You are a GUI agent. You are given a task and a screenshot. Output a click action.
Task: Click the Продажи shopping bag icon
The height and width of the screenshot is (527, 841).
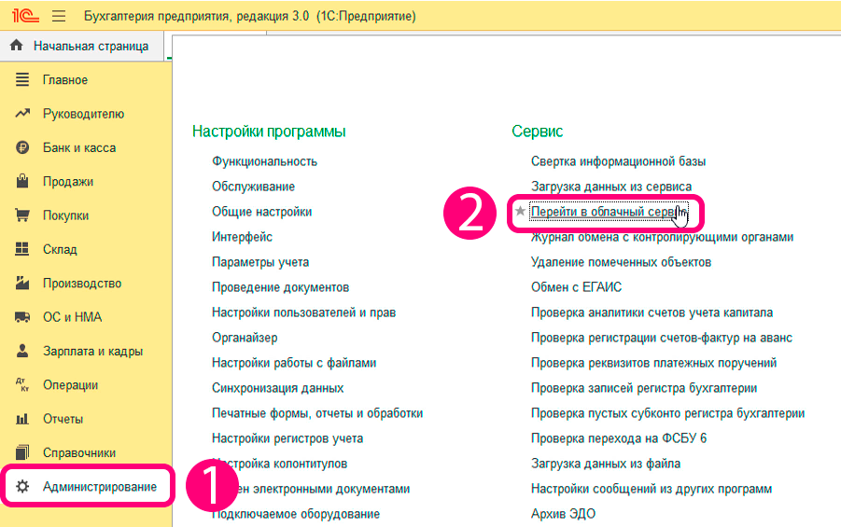pyautogui.click(x=22, y=181)
